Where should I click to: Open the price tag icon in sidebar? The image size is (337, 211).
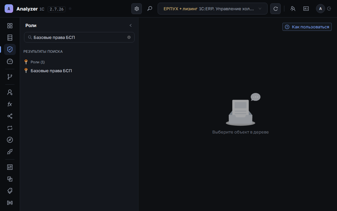[10, 191]
